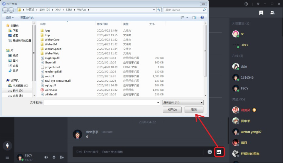Open the address bar history dropdown
Viewport: 283px width, 163px height.
tap(154, 10)
